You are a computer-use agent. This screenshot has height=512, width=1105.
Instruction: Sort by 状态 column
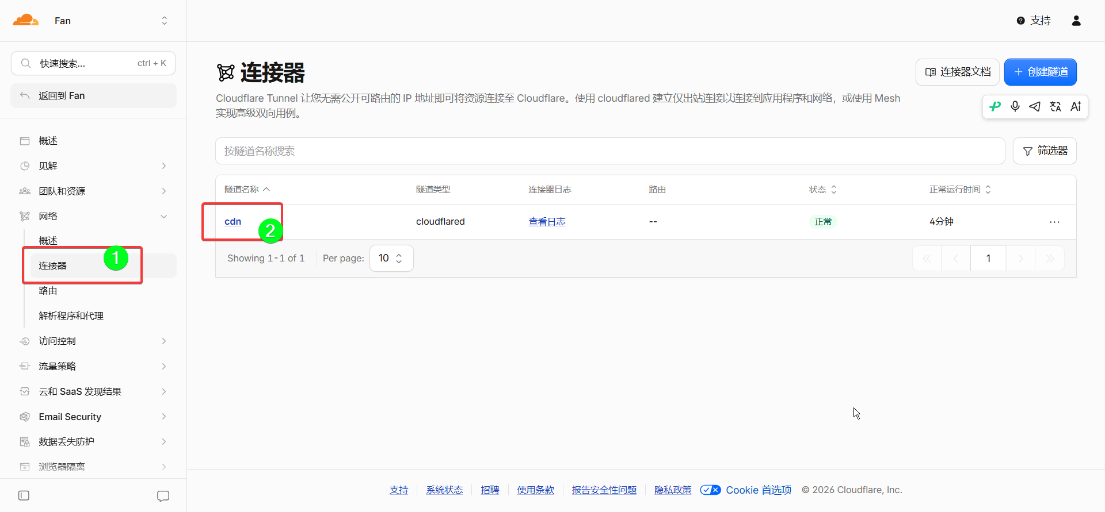[822, 190]
